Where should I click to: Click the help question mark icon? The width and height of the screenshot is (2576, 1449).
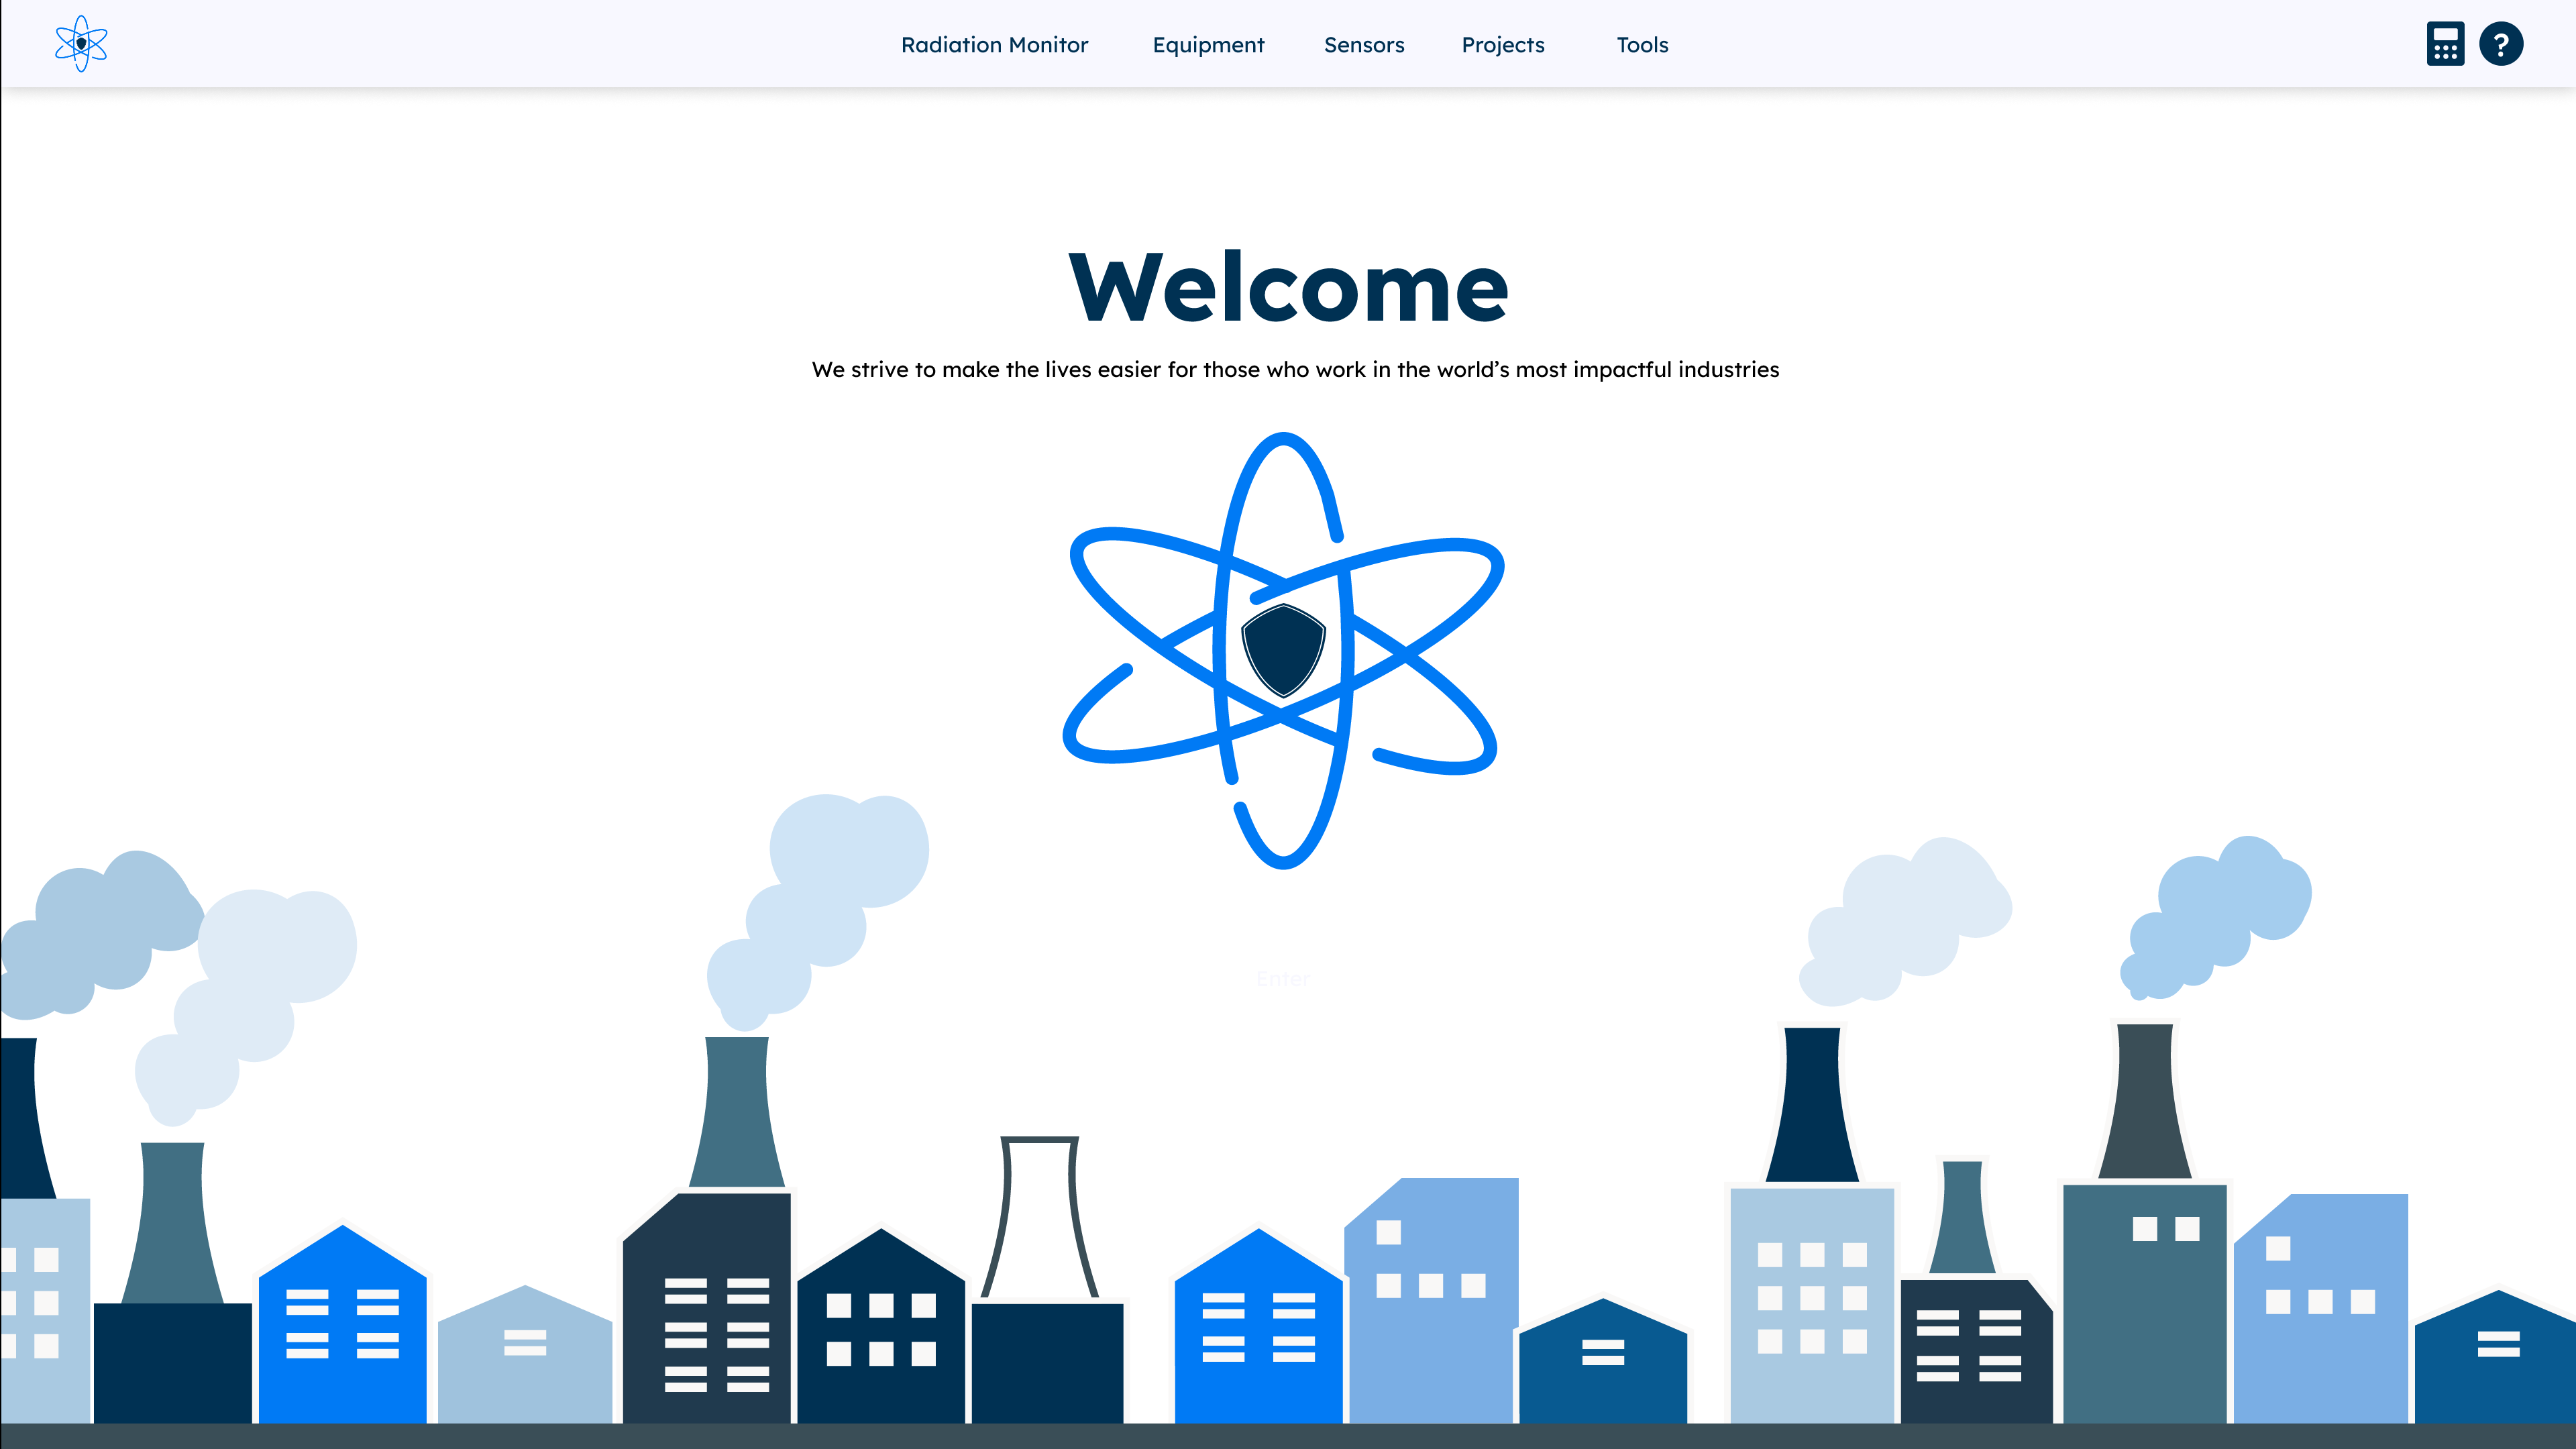click(2501, 44)
